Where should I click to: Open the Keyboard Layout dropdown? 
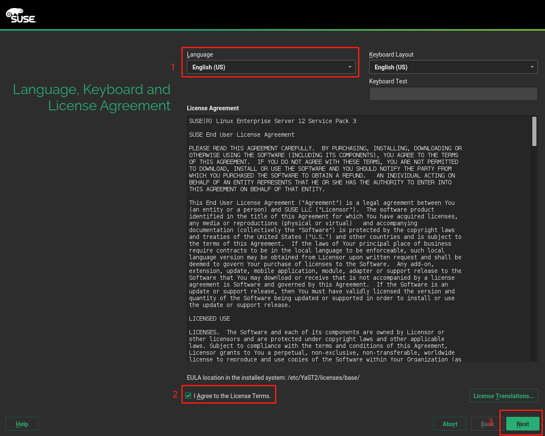click(453, 67)
